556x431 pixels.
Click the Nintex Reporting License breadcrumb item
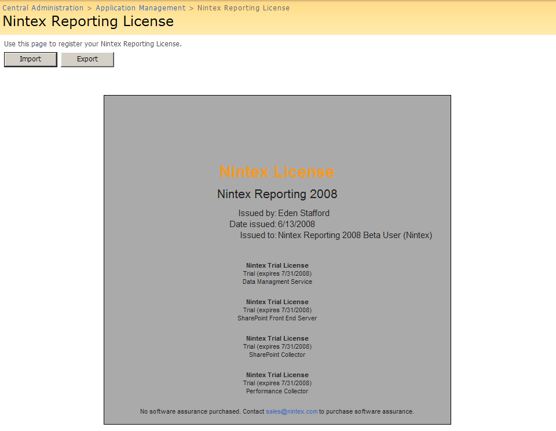tap(243, 8)
